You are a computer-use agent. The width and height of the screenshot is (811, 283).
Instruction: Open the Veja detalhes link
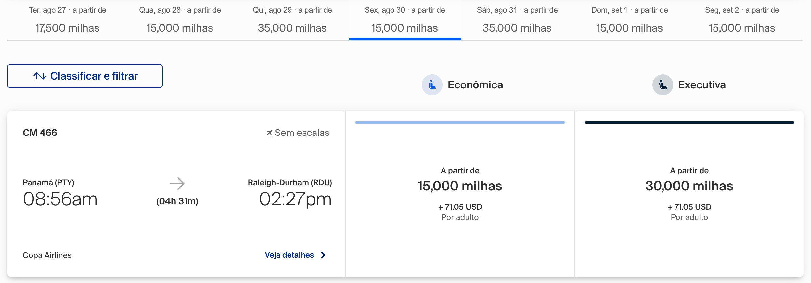click(x=289, y=255)
